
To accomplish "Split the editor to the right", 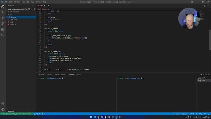I will pos(205,6).
